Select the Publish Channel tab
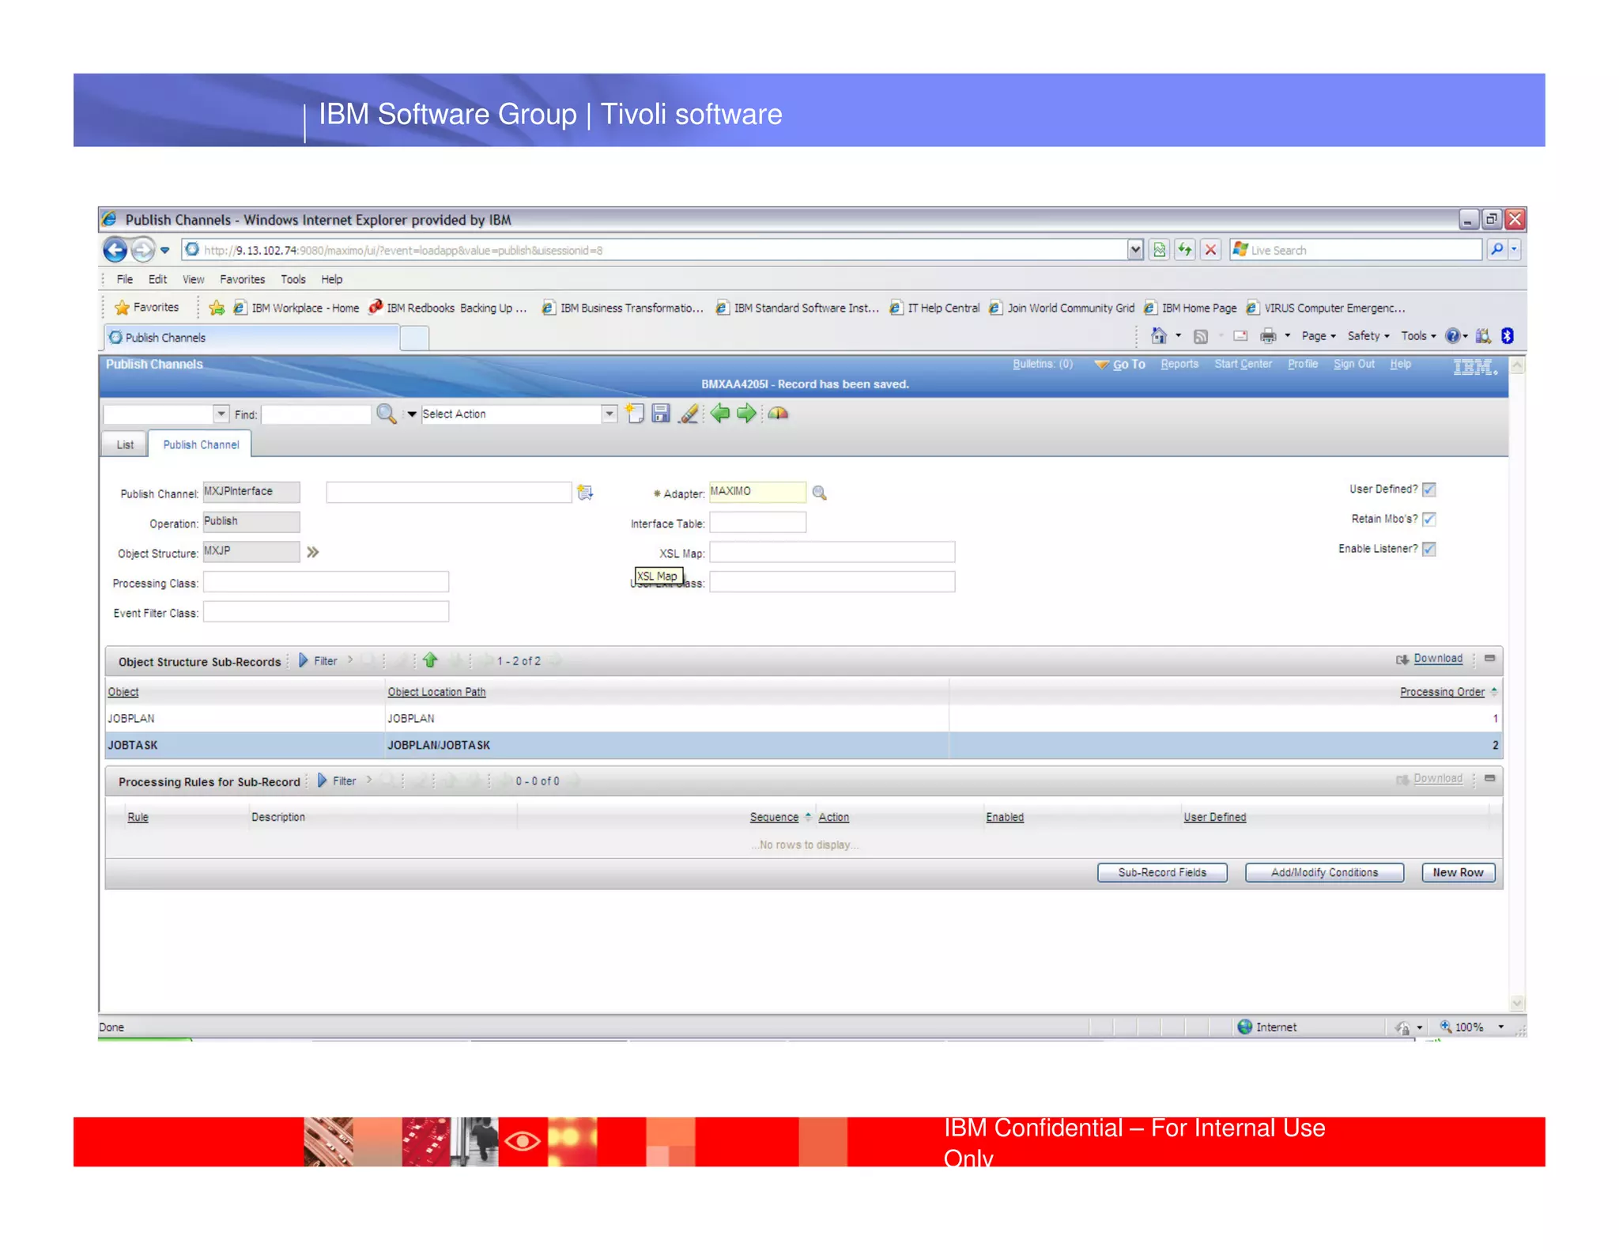The height and width of the screenshot is (1251, 1619). click(201, 444)
